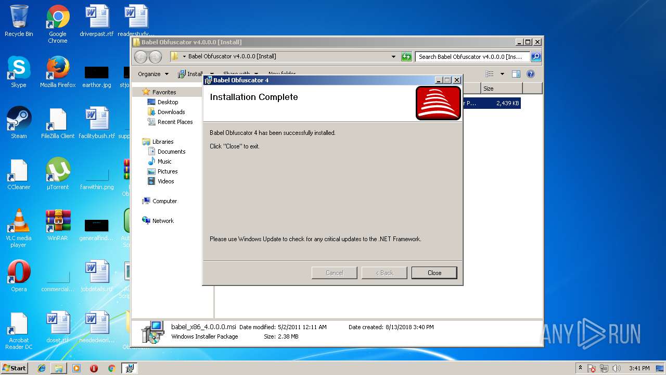Click the address bar folder path
The height and width of the screenshot is (375, 666).
point(232,57)
